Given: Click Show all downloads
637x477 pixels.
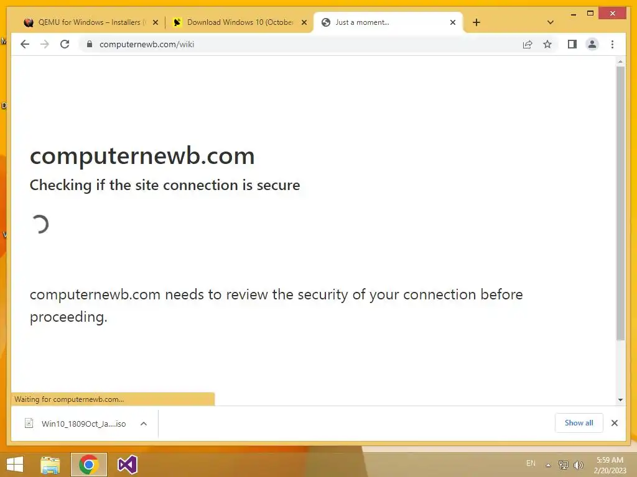Looking at the screenshot, I should (579, 422).
